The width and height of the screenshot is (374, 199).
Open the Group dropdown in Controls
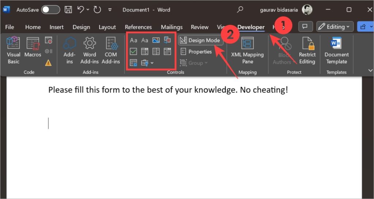point(194,63)
